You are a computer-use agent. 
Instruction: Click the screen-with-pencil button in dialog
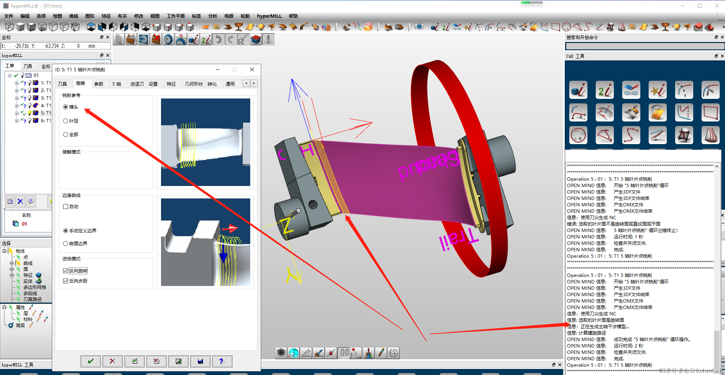click(178, 361)
